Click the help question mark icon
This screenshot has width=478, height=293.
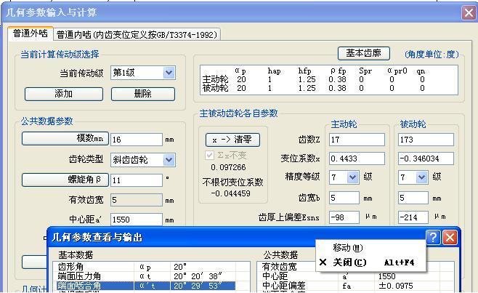(433, 237)
